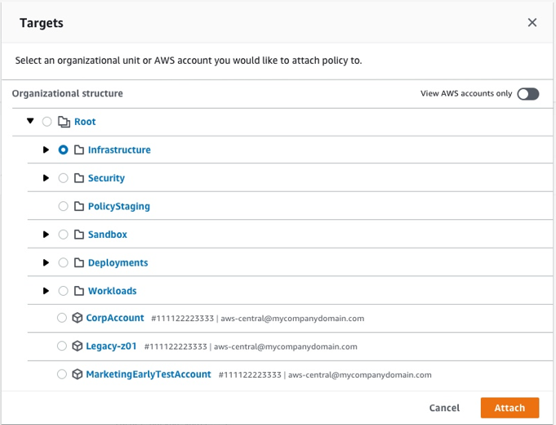
Task: Click the Sandbox folder icon
Action: click(79, 235)
